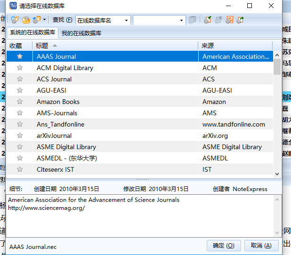291x255 pixels.
Task: Click the gear icon with green export arrow
Action: click(x=240, y=20)
